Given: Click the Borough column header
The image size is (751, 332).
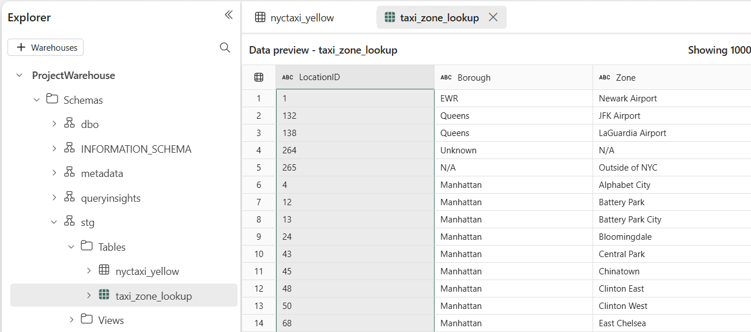Looking at the screenshot, I should tap(514, 77).
